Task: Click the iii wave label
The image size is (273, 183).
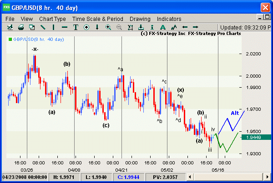Action: [210, 150]
